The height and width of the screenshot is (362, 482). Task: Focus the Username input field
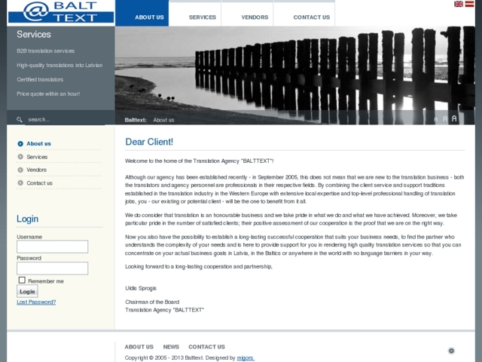52,247
